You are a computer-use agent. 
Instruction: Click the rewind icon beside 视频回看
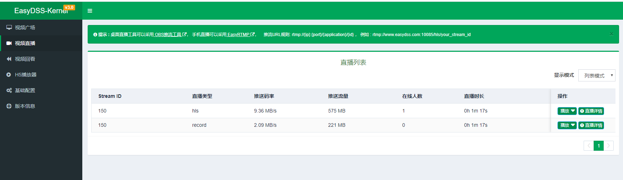point(9,59)
